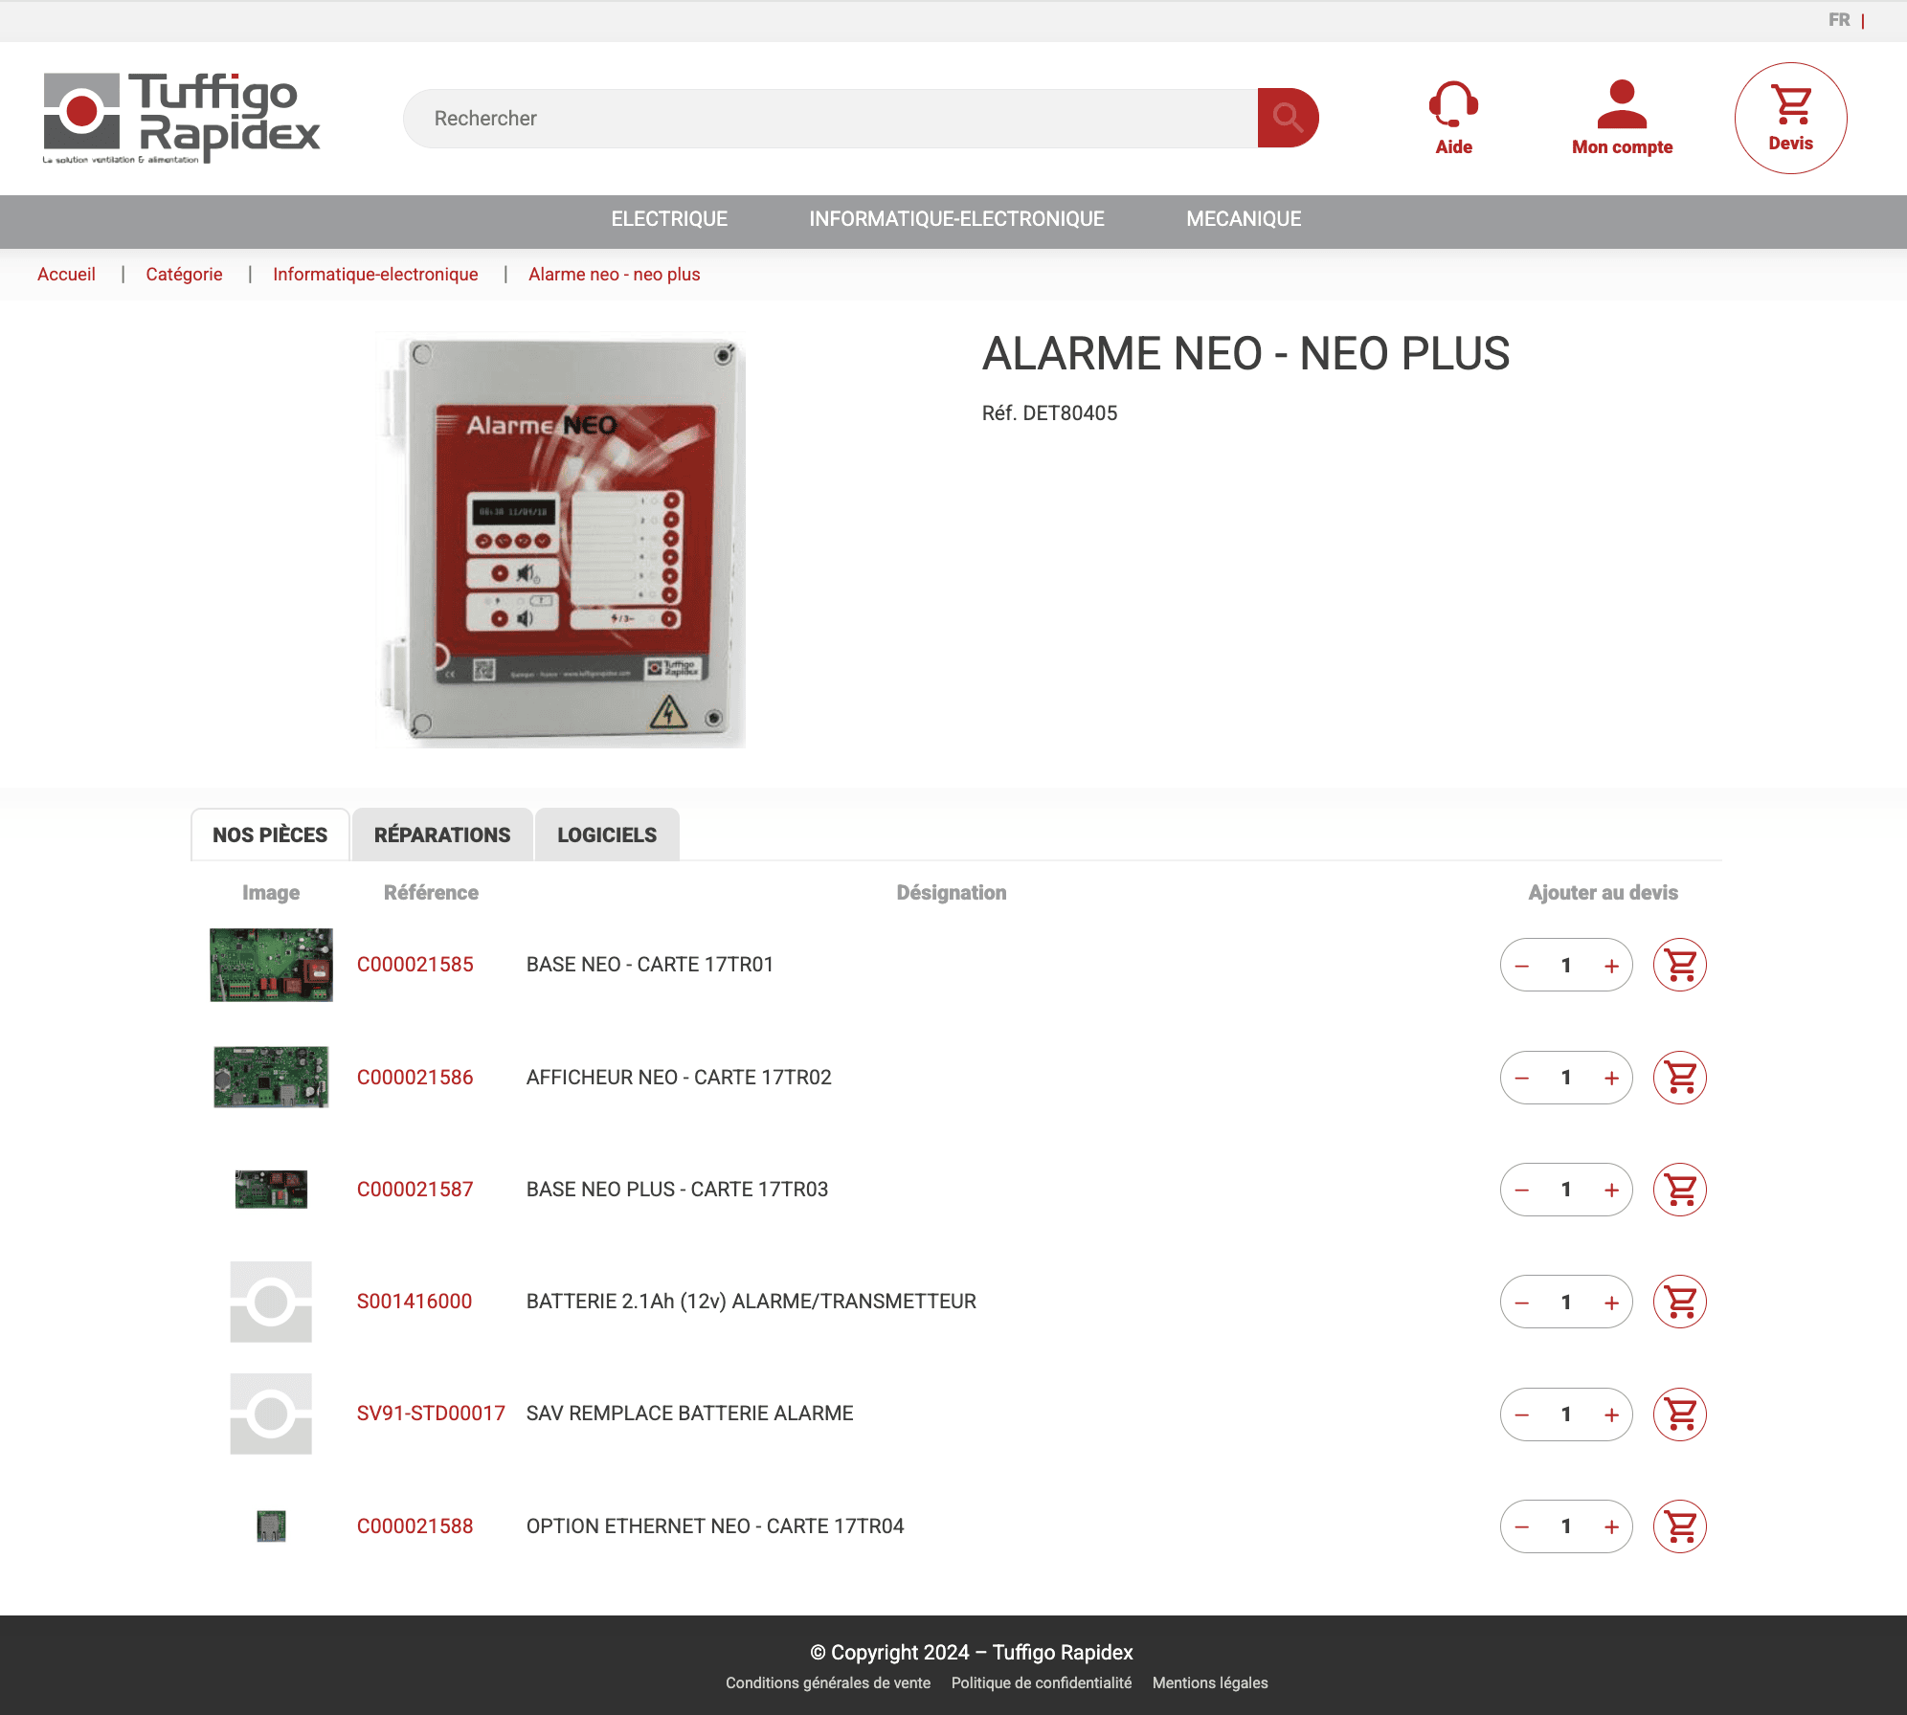
Task: Increase quantity for OPTION ETHERNET NEO
Action: point(1612,1526)
